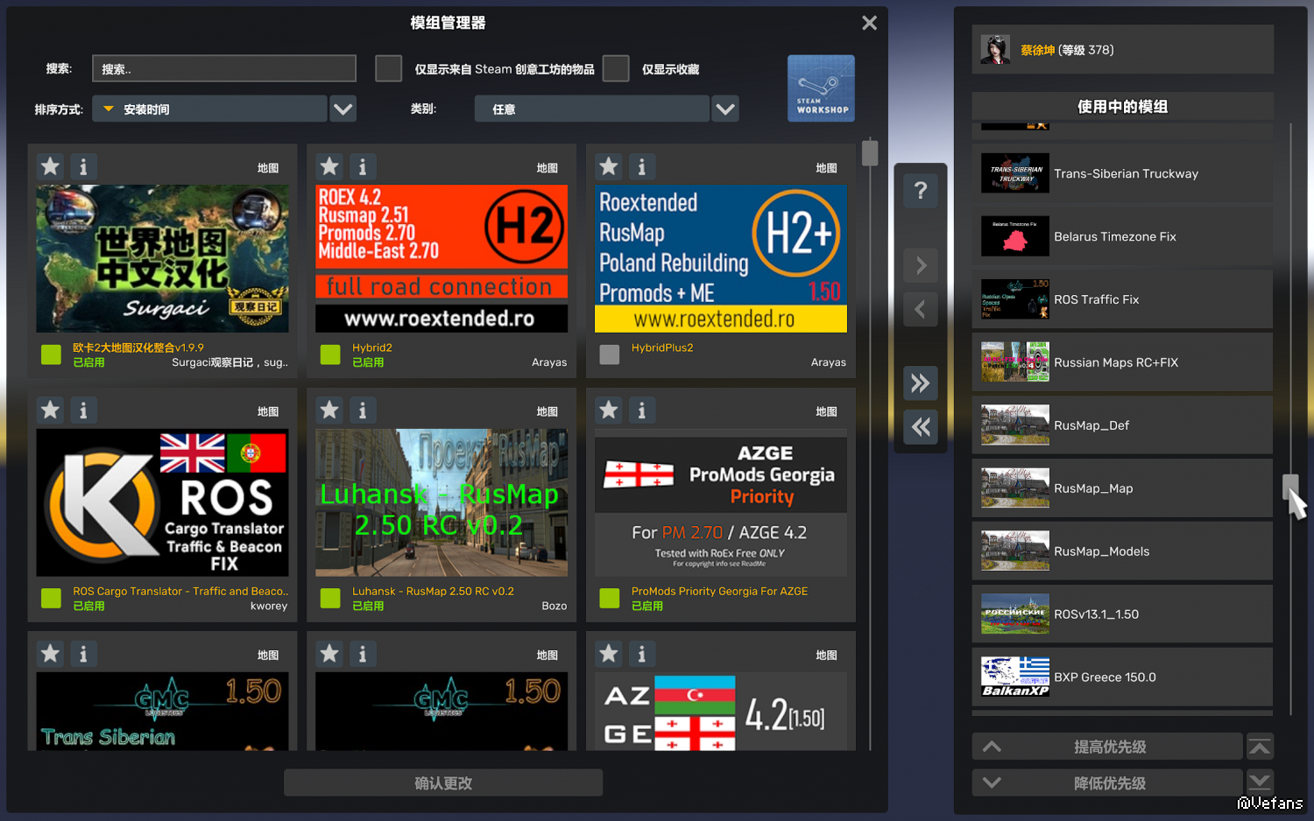The image size is (1314, 821).
Task: Toggle 仅显示来自 Steam 创意工坊的物品 checkbox
Action: (x=389, y=68)
